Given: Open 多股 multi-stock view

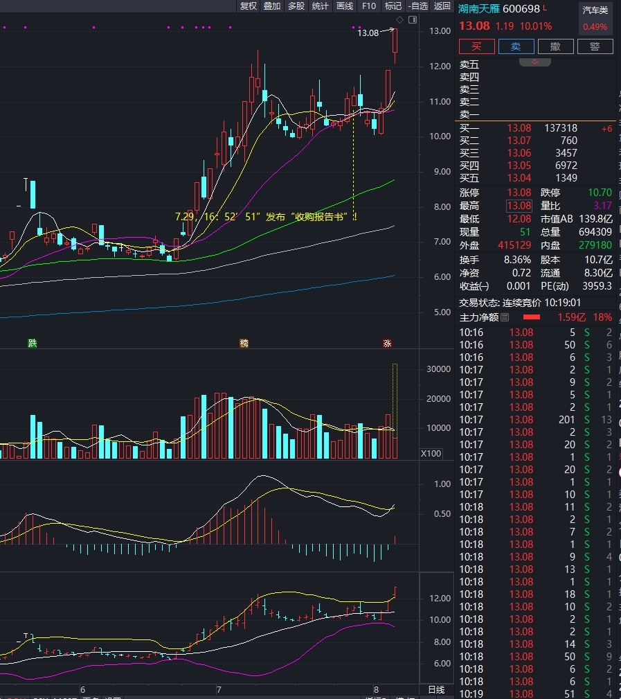Looking at the screenshot, I should [296, 6].
